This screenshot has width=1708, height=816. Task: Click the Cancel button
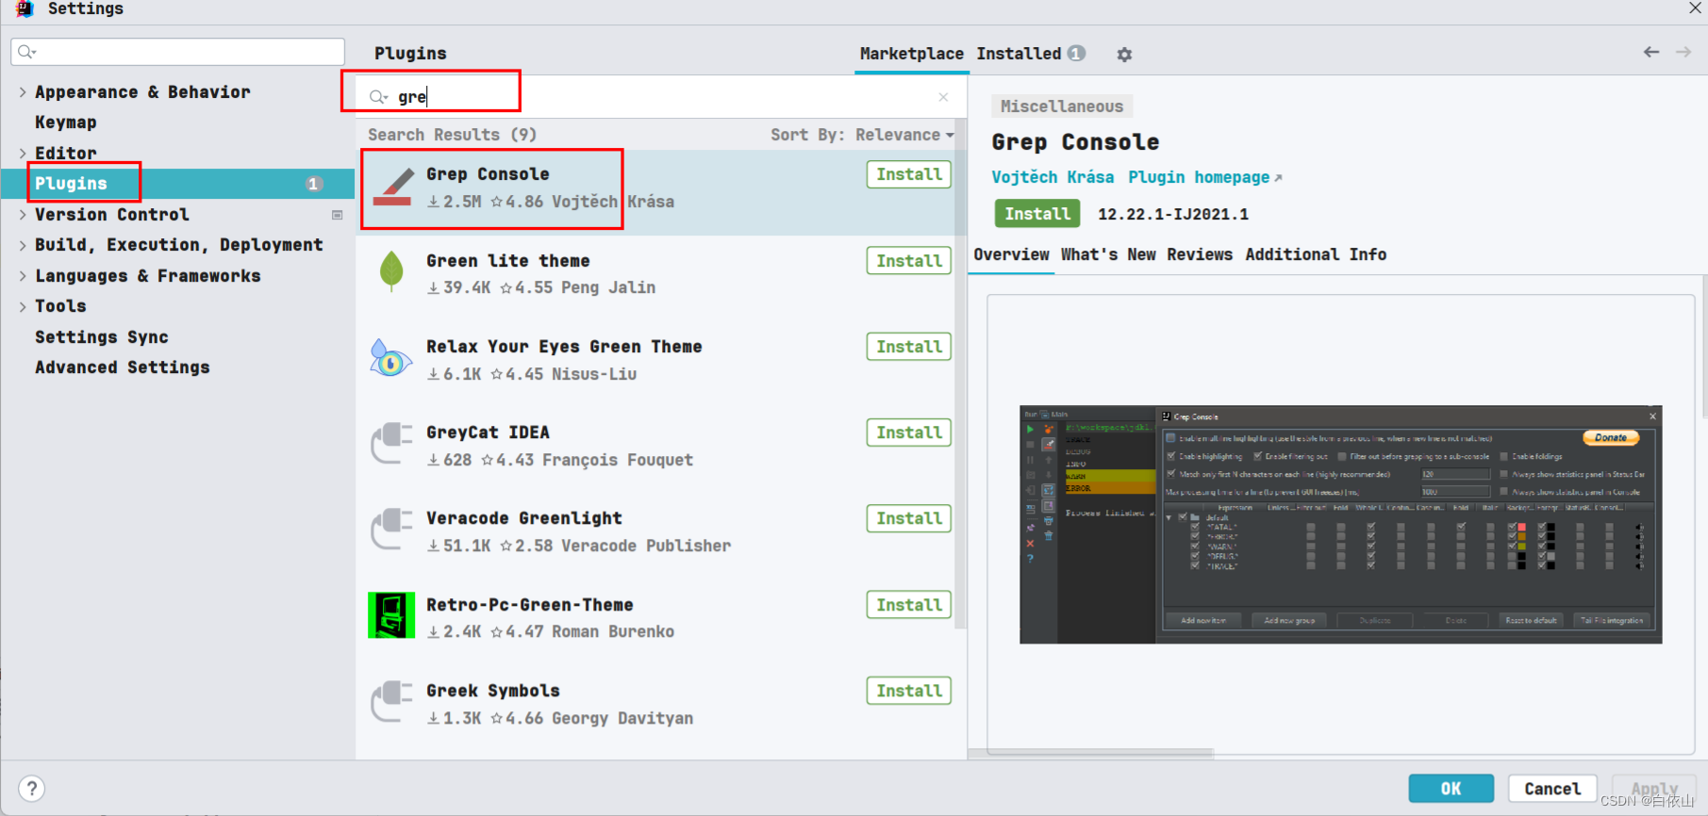click(x=1552, y=789)
